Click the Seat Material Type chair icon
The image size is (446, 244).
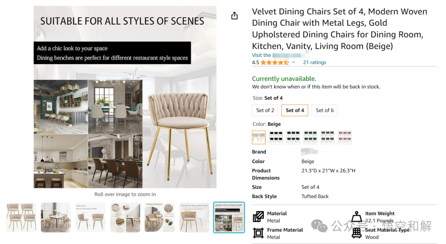[356, 233]
